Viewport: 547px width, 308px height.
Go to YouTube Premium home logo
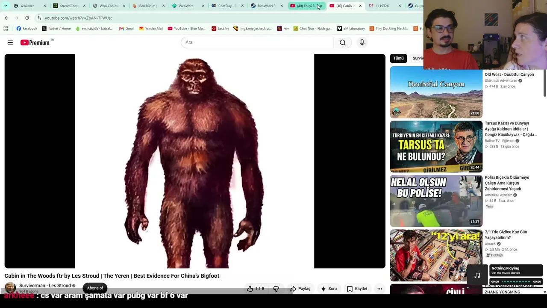(x=35, y=42)
